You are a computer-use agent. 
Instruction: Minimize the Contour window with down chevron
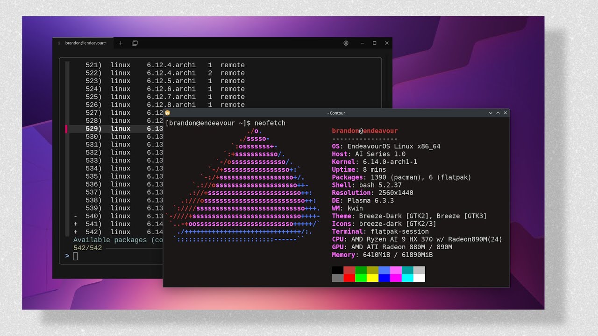491,113
